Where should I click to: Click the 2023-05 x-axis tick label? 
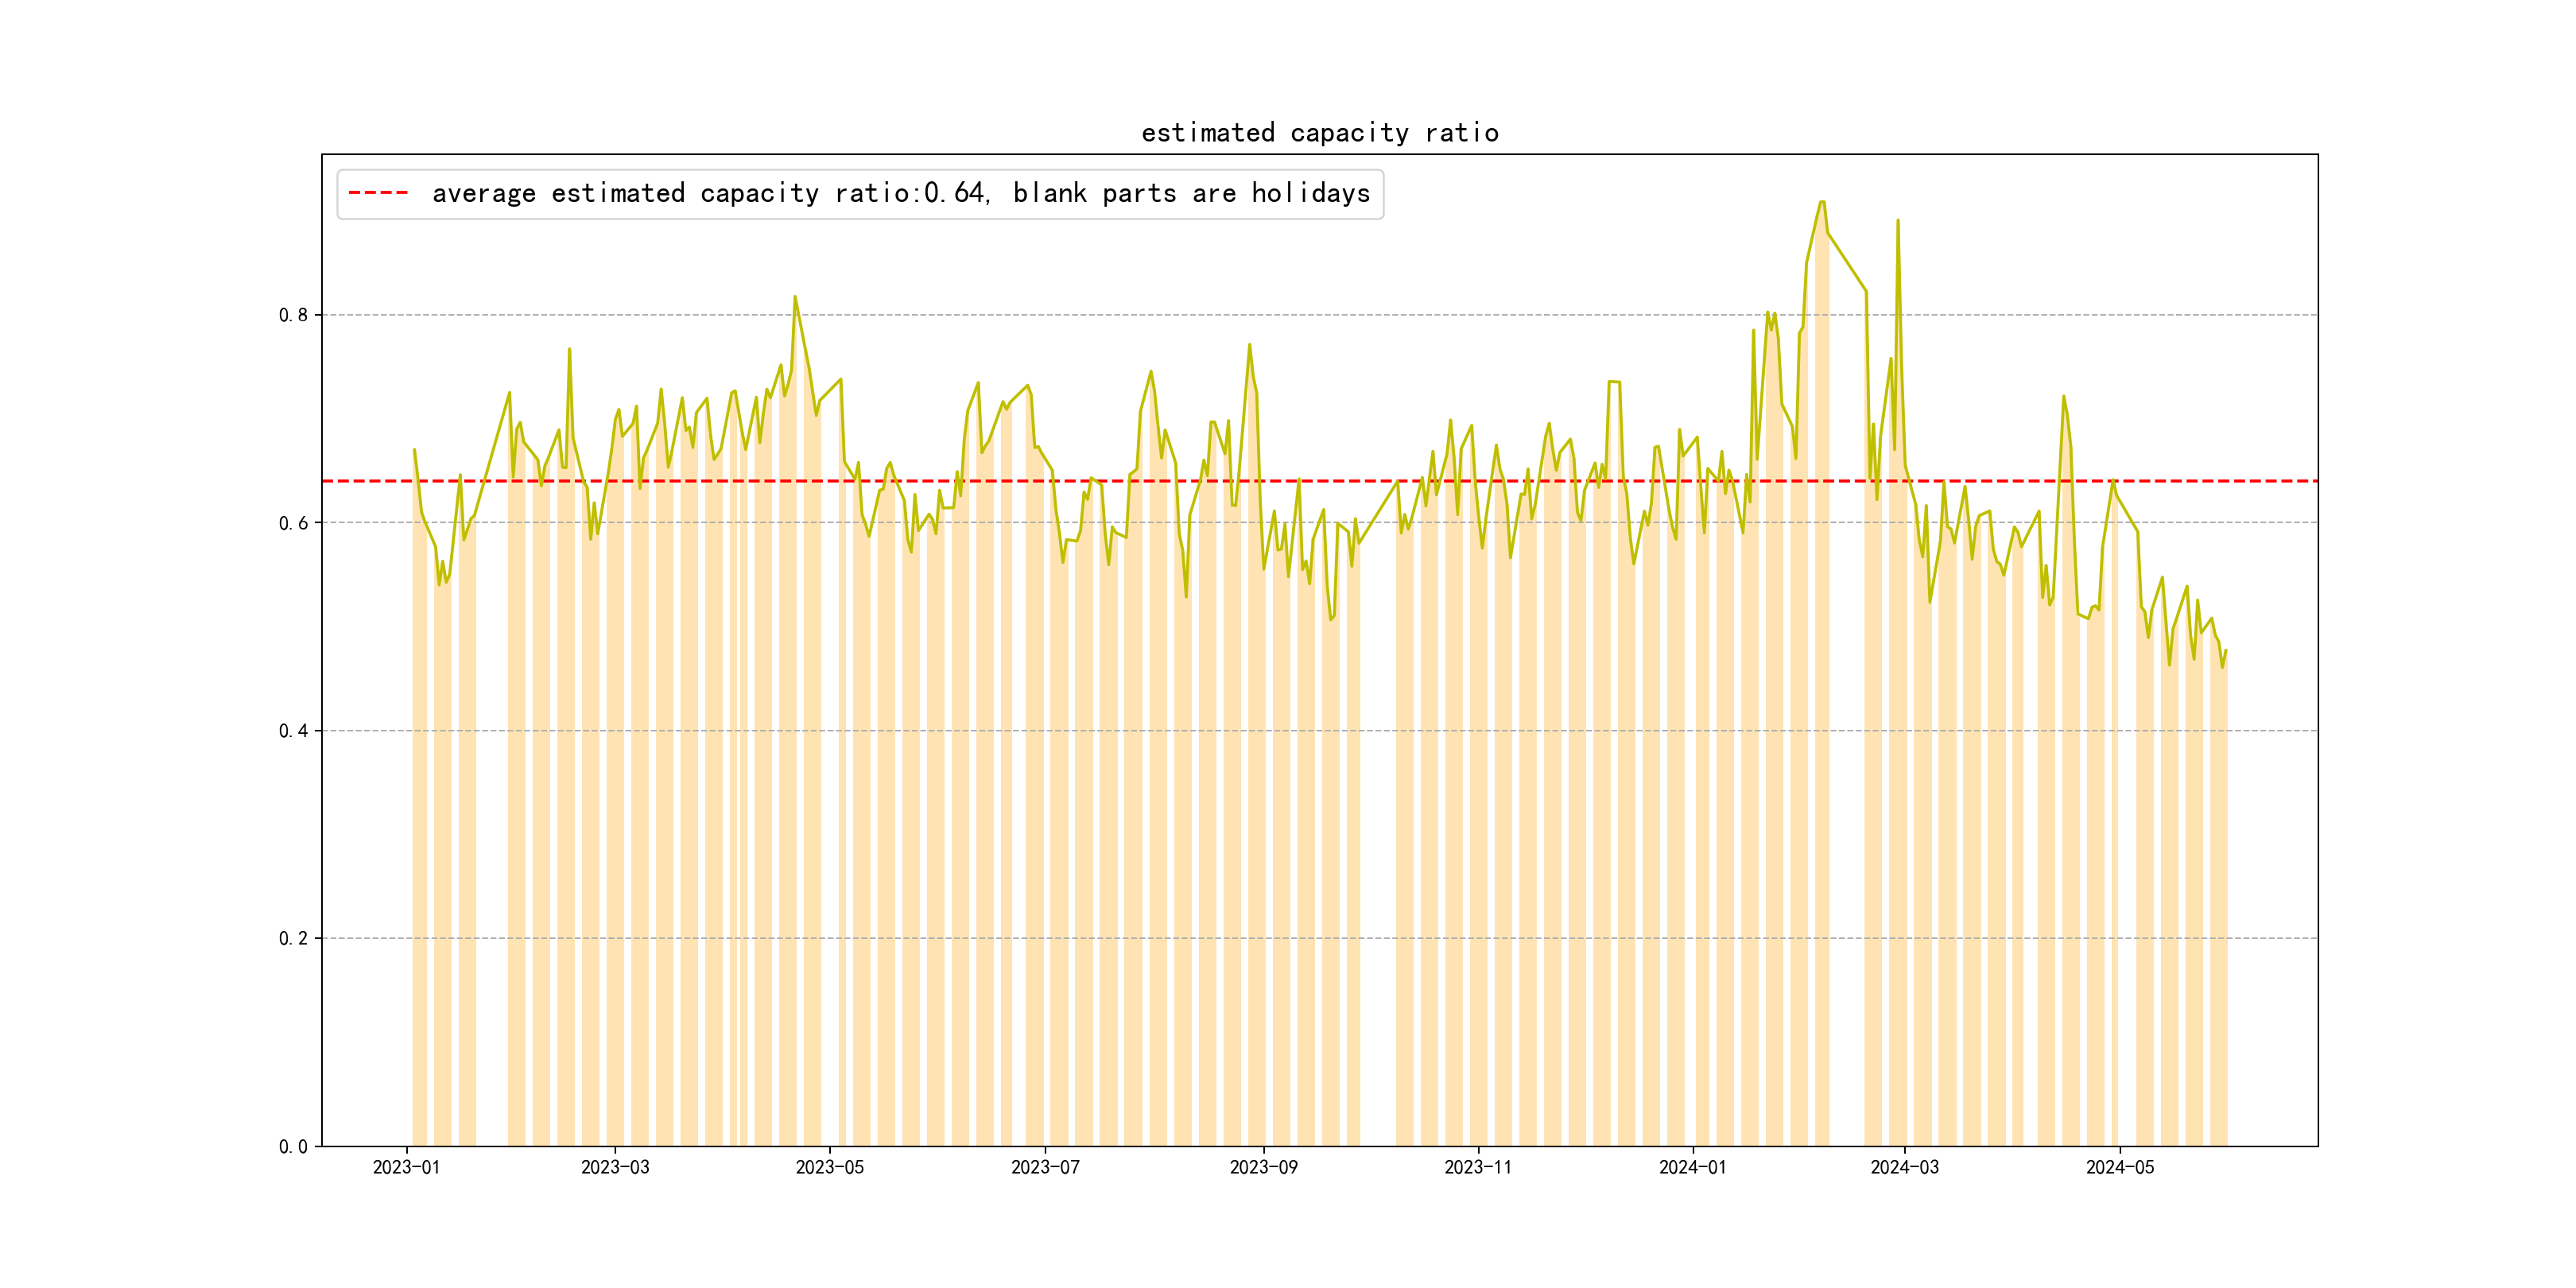[829, 1167]
